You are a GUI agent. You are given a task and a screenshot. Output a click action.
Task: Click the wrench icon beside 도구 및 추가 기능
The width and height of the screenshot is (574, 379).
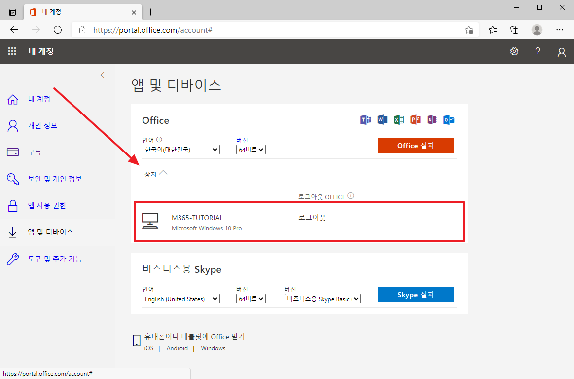point(13,259)
